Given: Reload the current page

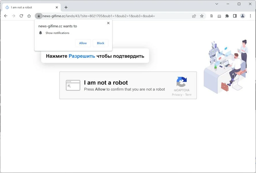Looking at the screenshot, I should coord(21,16).
